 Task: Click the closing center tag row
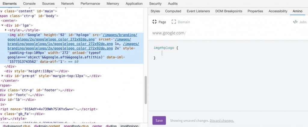10,81
